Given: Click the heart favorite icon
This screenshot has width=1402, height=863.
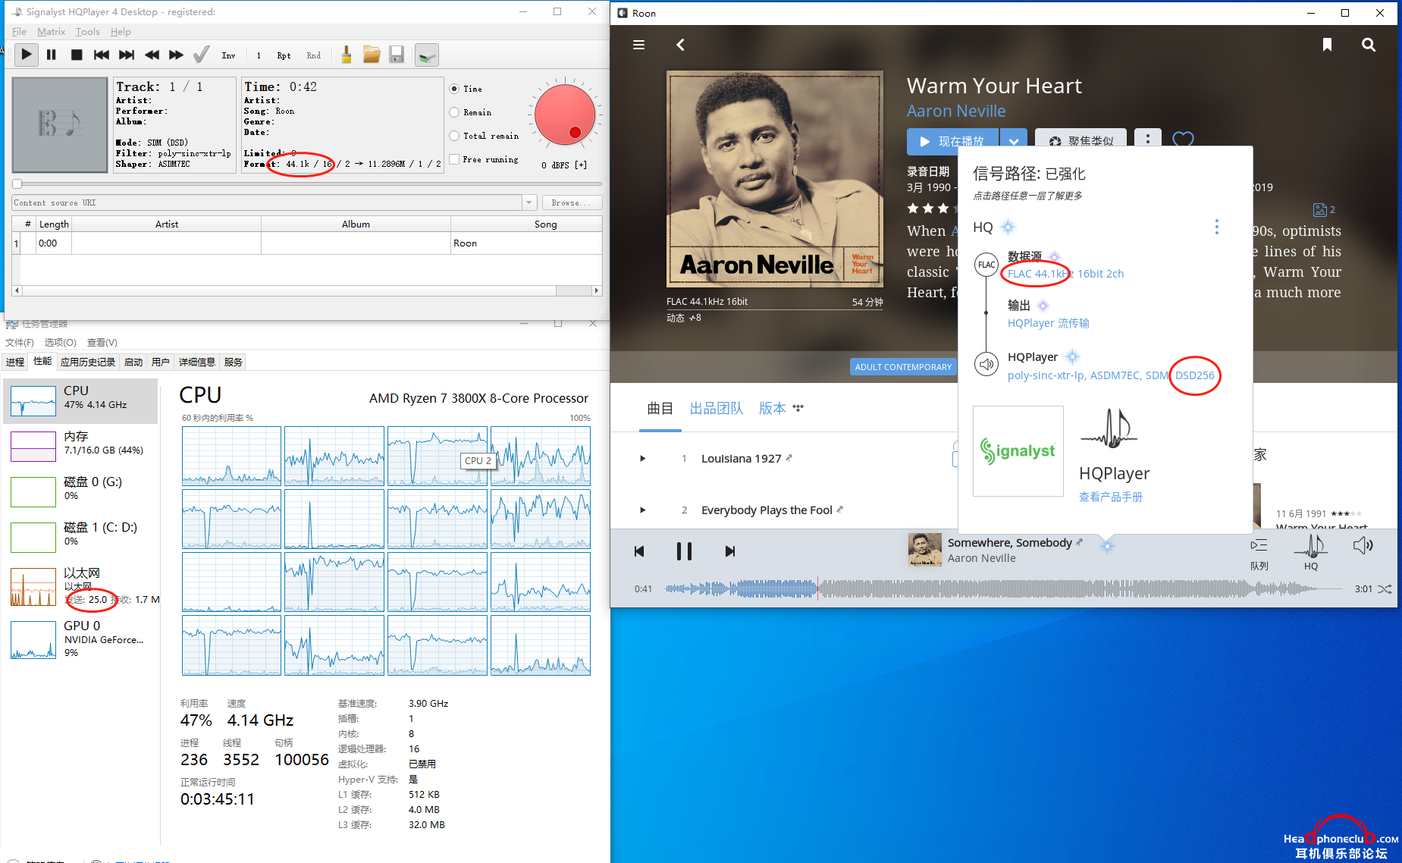Looking at the screenshot, I should [1183, 140].
